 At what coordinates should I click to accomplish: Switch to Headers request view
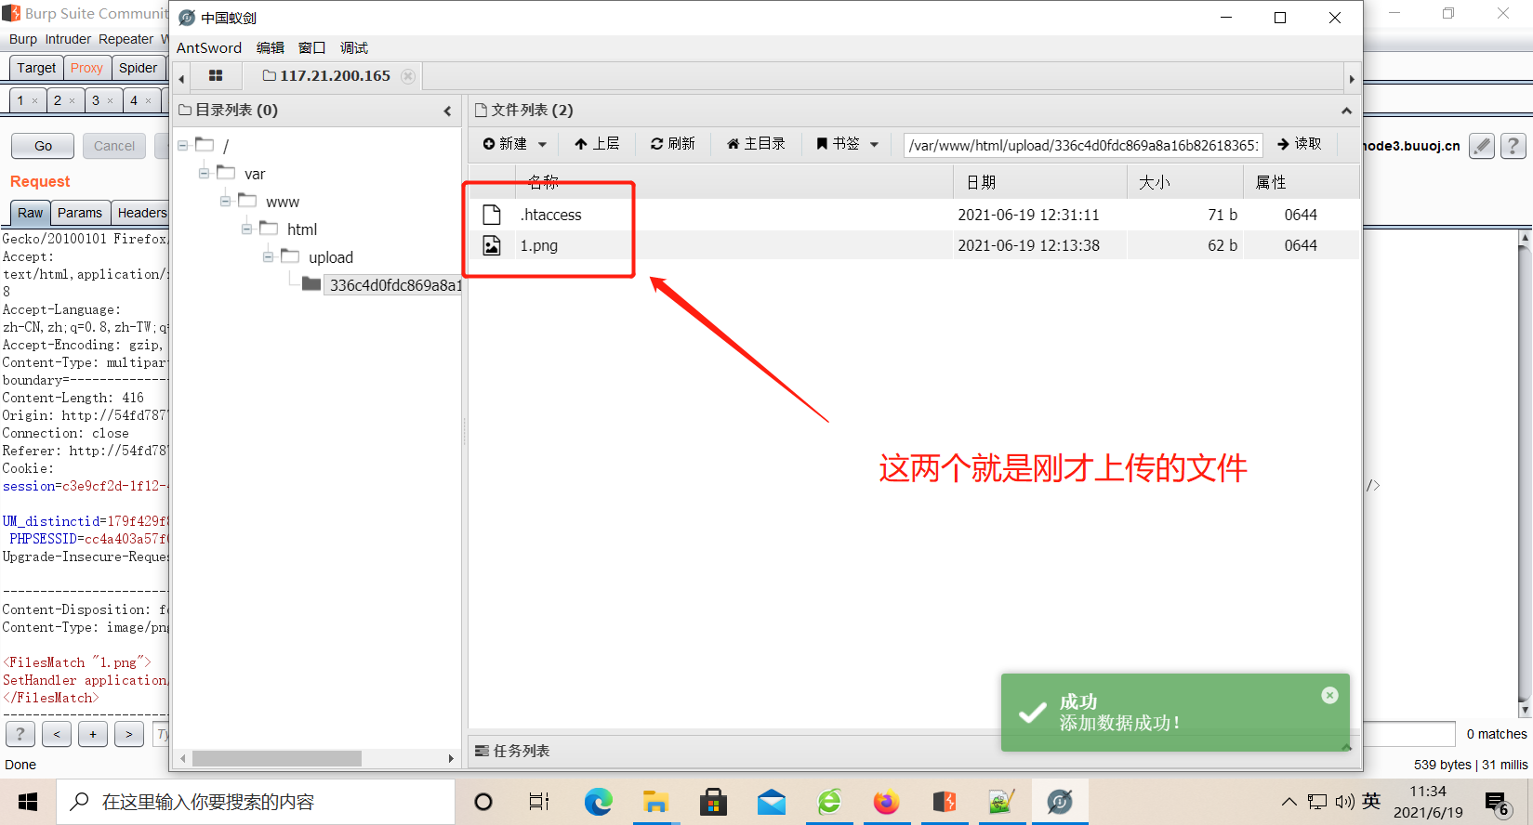pos(141,213)
